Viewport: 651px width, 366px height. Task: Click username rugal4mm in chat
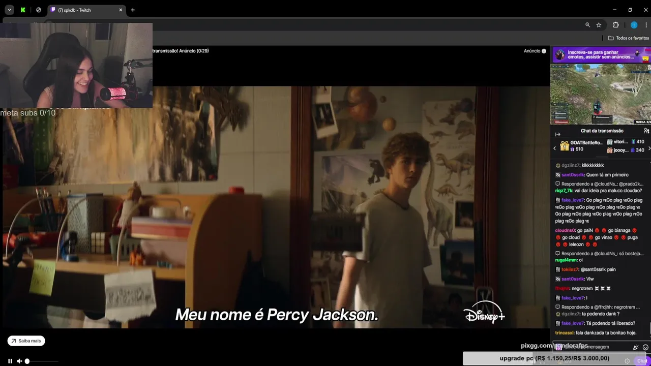[566, 260]
